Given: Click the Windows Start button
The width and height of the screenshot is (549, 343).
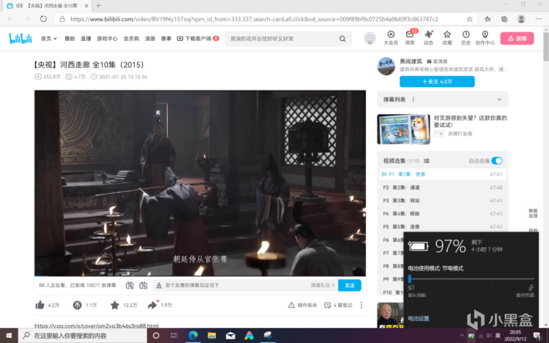Looking at the screenshot, I should [x=9, y=335].
